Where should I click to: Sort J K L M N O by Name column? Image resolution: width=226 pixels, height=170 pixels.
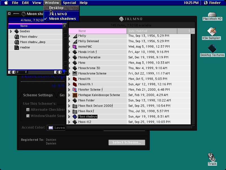pyautogui.click(x=97, y=31)
